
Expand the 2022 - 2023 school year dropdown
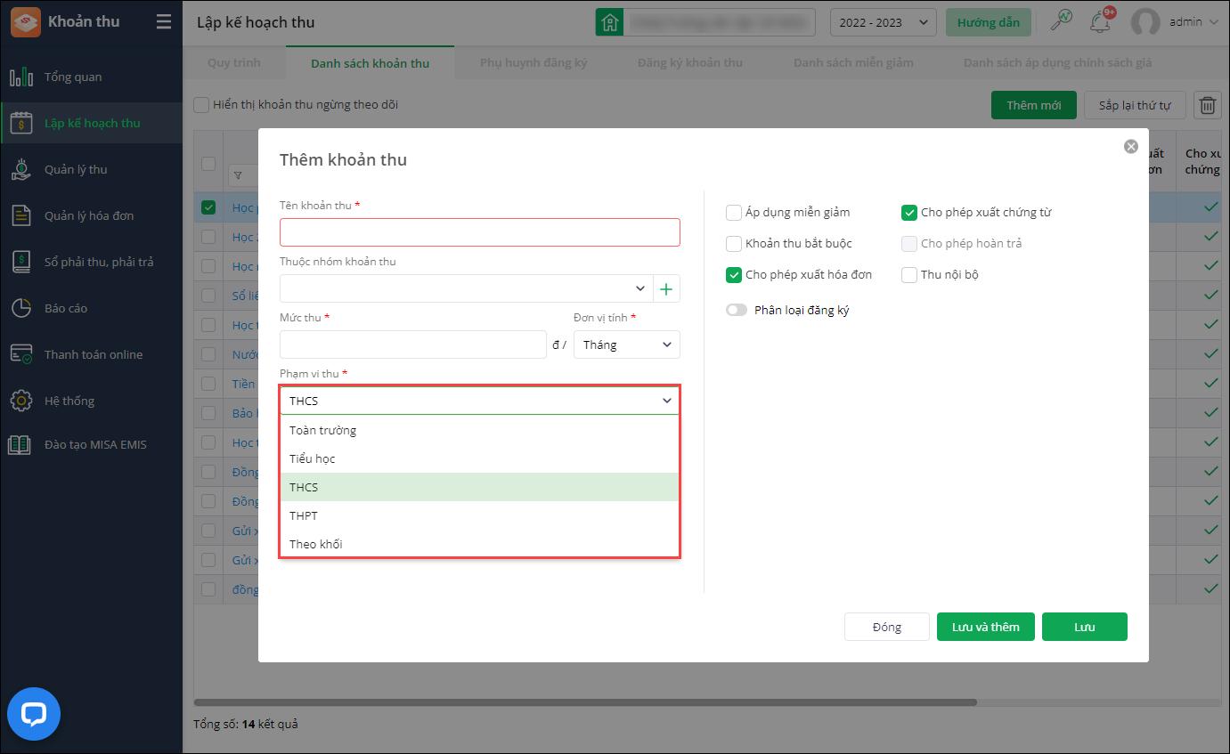883,22
